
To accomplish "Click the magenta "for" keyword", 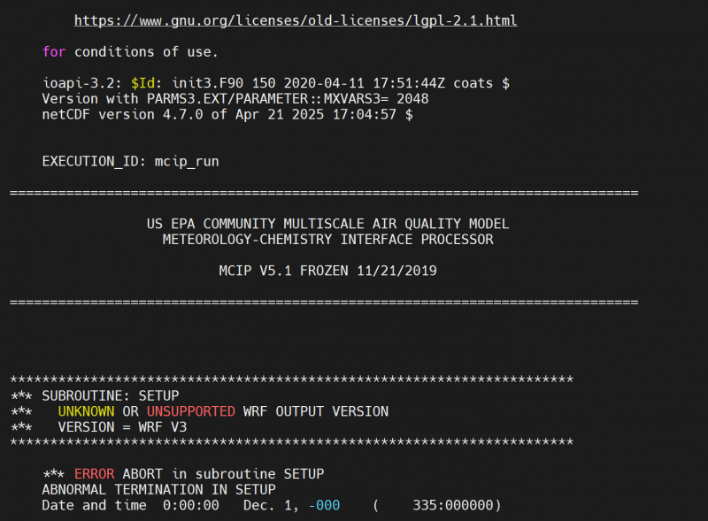I will pyautogui.click(x=54, y=51).
